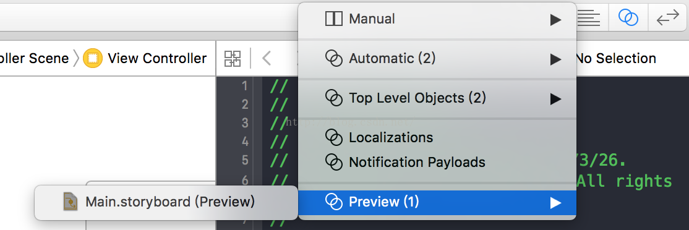
Task: Open Main.storyboard (Preview) from submenu
Action: click(x=166, y=202)
